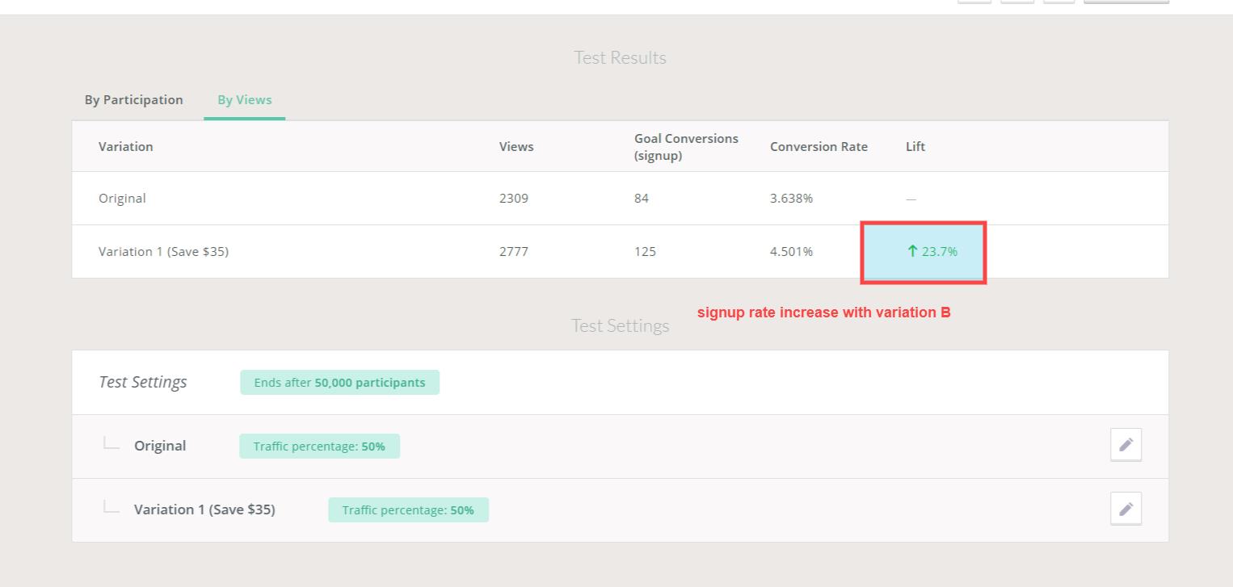Select the 'Variation 1 (Save $35)' results row name
Image resolution: width=1233 pixels, height=587 pixels.
(163, 251)
